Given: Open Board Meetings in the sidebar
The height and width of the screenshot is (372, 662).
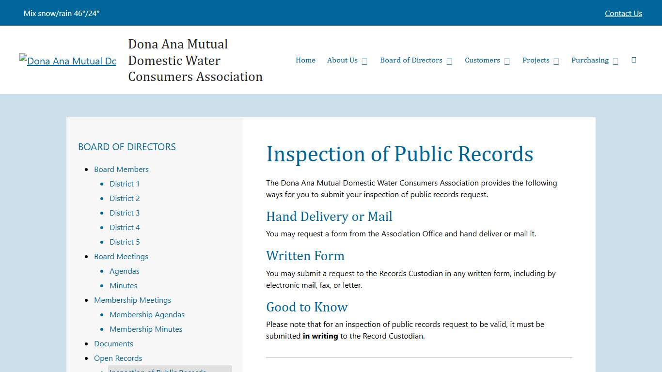Looking at the screenshot, I should (121, 256).
